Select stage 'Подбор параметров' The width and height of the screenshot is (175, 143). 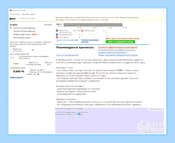22,34
